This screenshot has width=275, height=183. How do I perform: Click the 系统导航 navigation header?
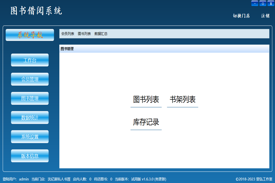[30, 35]
